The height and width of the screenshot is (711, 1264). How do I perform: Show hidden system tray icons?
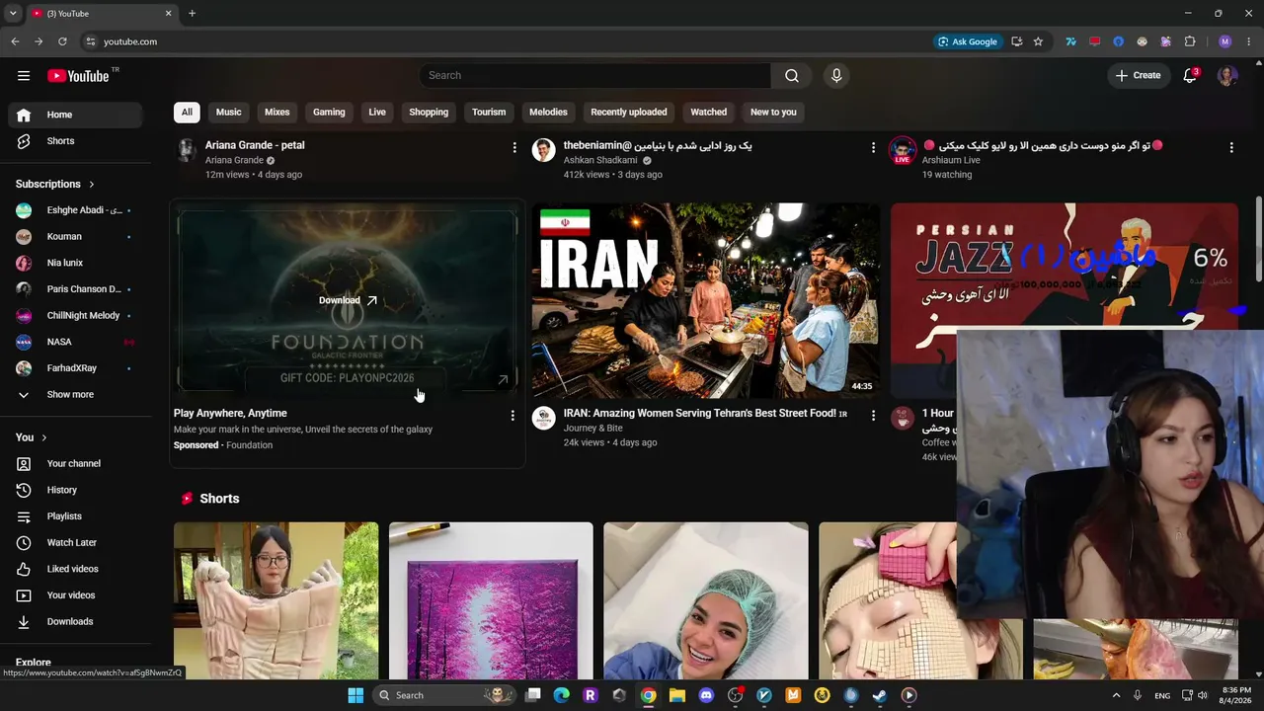click(x=1117, y=695)
